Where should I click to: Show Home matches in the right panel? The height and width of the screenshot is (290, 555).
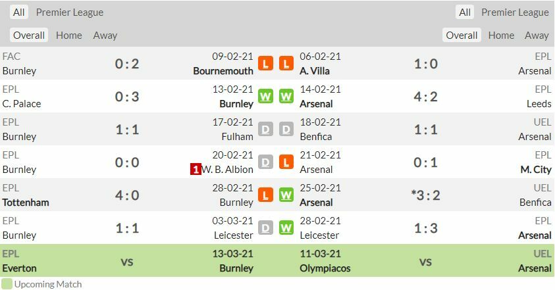pyautogui.click(x=501, y=36)
